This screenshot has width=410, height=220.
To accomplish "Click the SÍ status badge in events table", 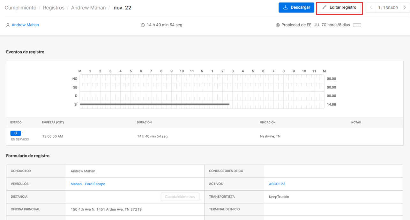I will pos(16,133).
